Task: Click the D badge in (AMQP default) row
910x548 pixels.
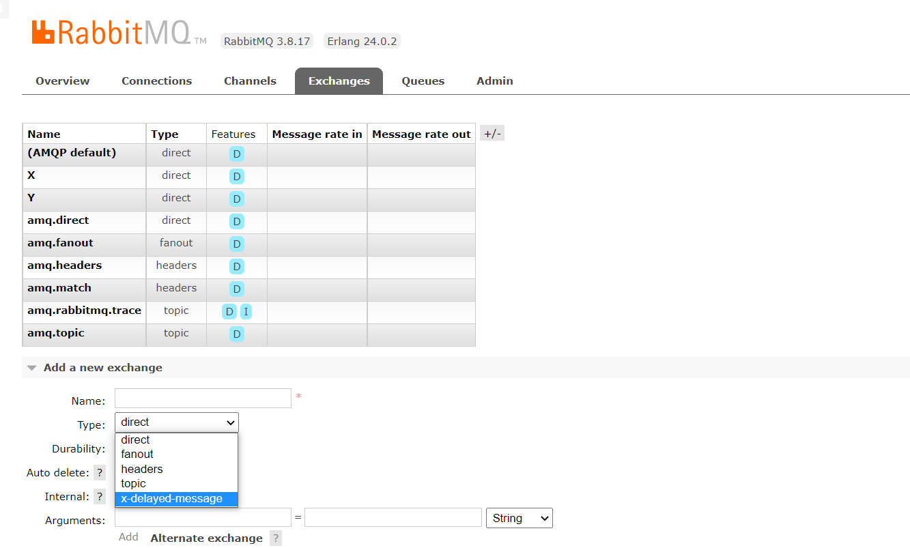Action: pos(237,154)
